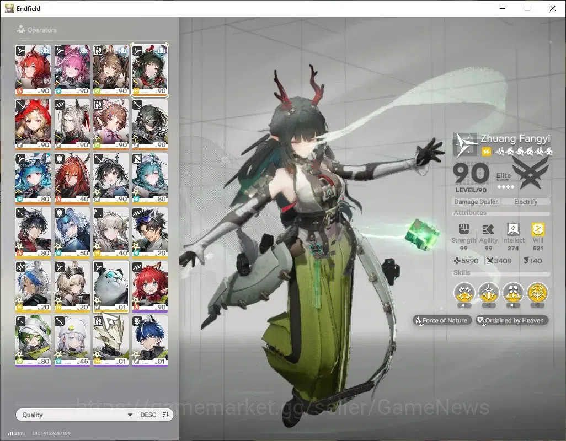Select the black-haired girl operator in row three
566x441 pixels.
(111, 178)
